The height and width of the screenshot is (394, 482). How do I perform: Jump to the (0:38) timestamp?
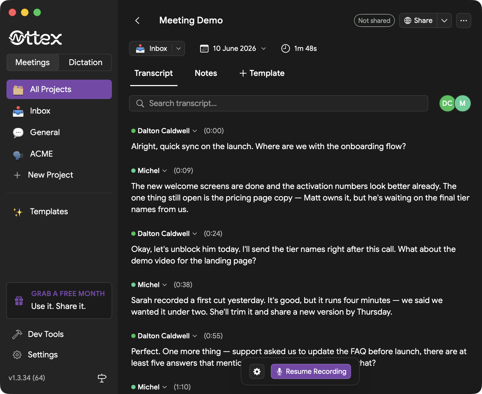(x=183, y=285)
